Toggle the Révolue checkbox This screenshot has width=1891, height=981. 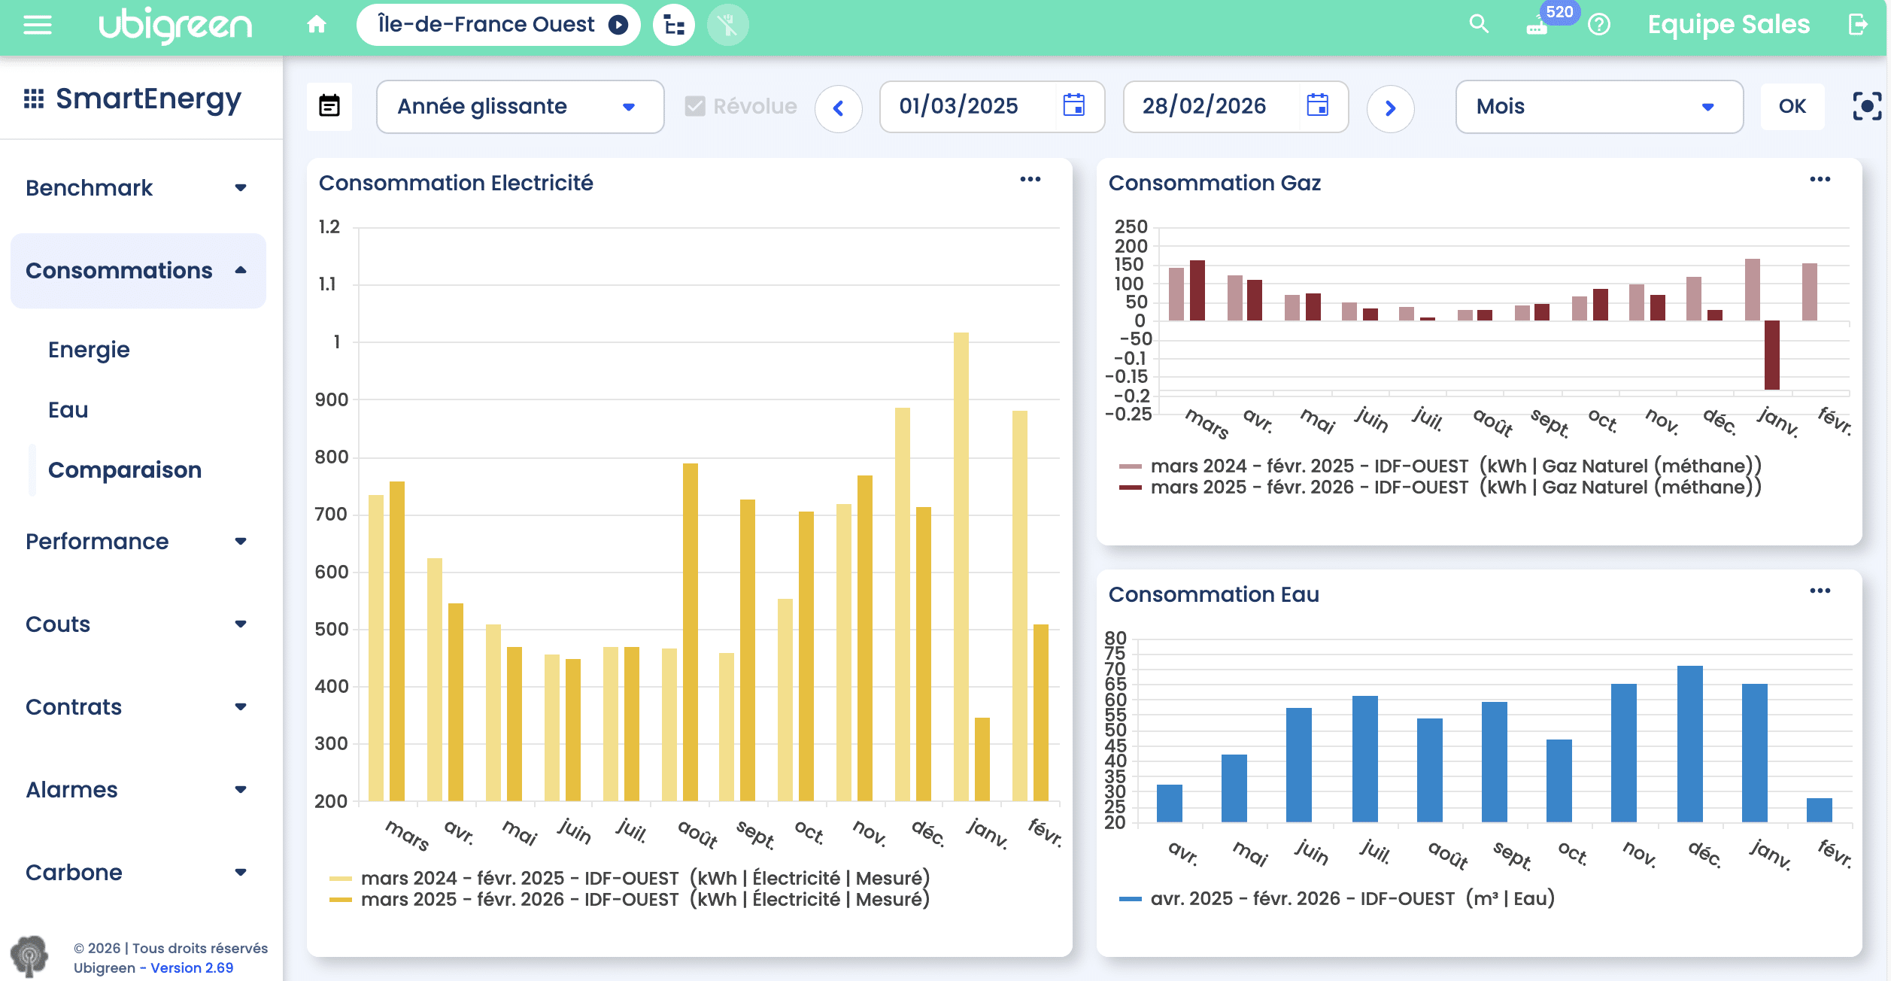pyautogui.click(x=695, y=106)
